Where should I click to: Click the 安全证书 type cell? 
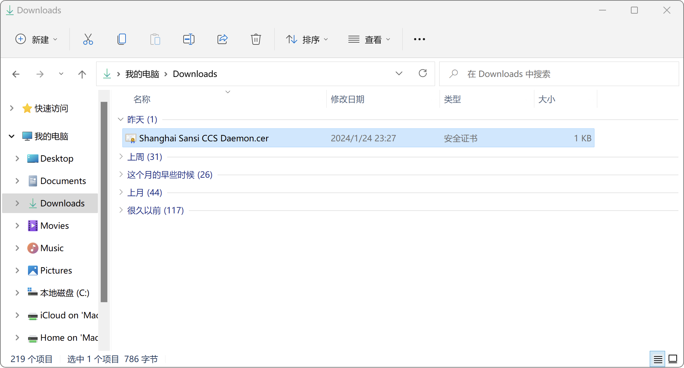click(461, 138)
